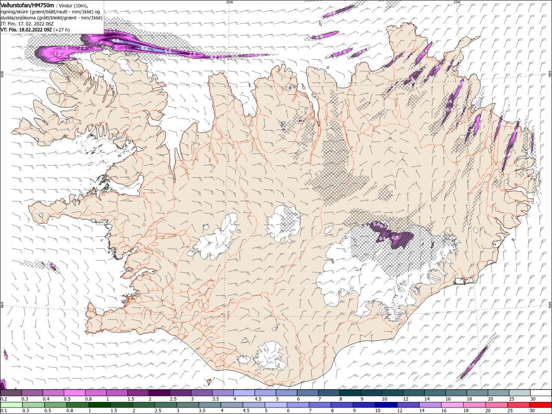Screen dimensions: 552x414
Task: Click the light pink rain swatch labelled 16
Action: tap(452, 405)
